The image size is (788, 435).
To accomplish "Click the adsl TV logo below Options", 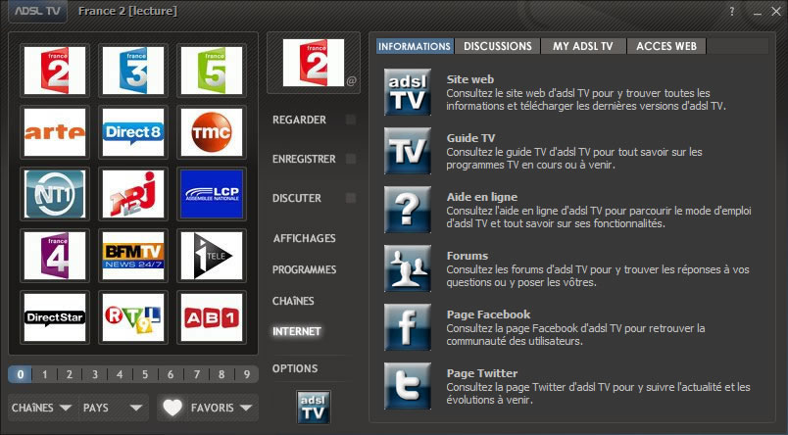I will (x=313, y=407).
